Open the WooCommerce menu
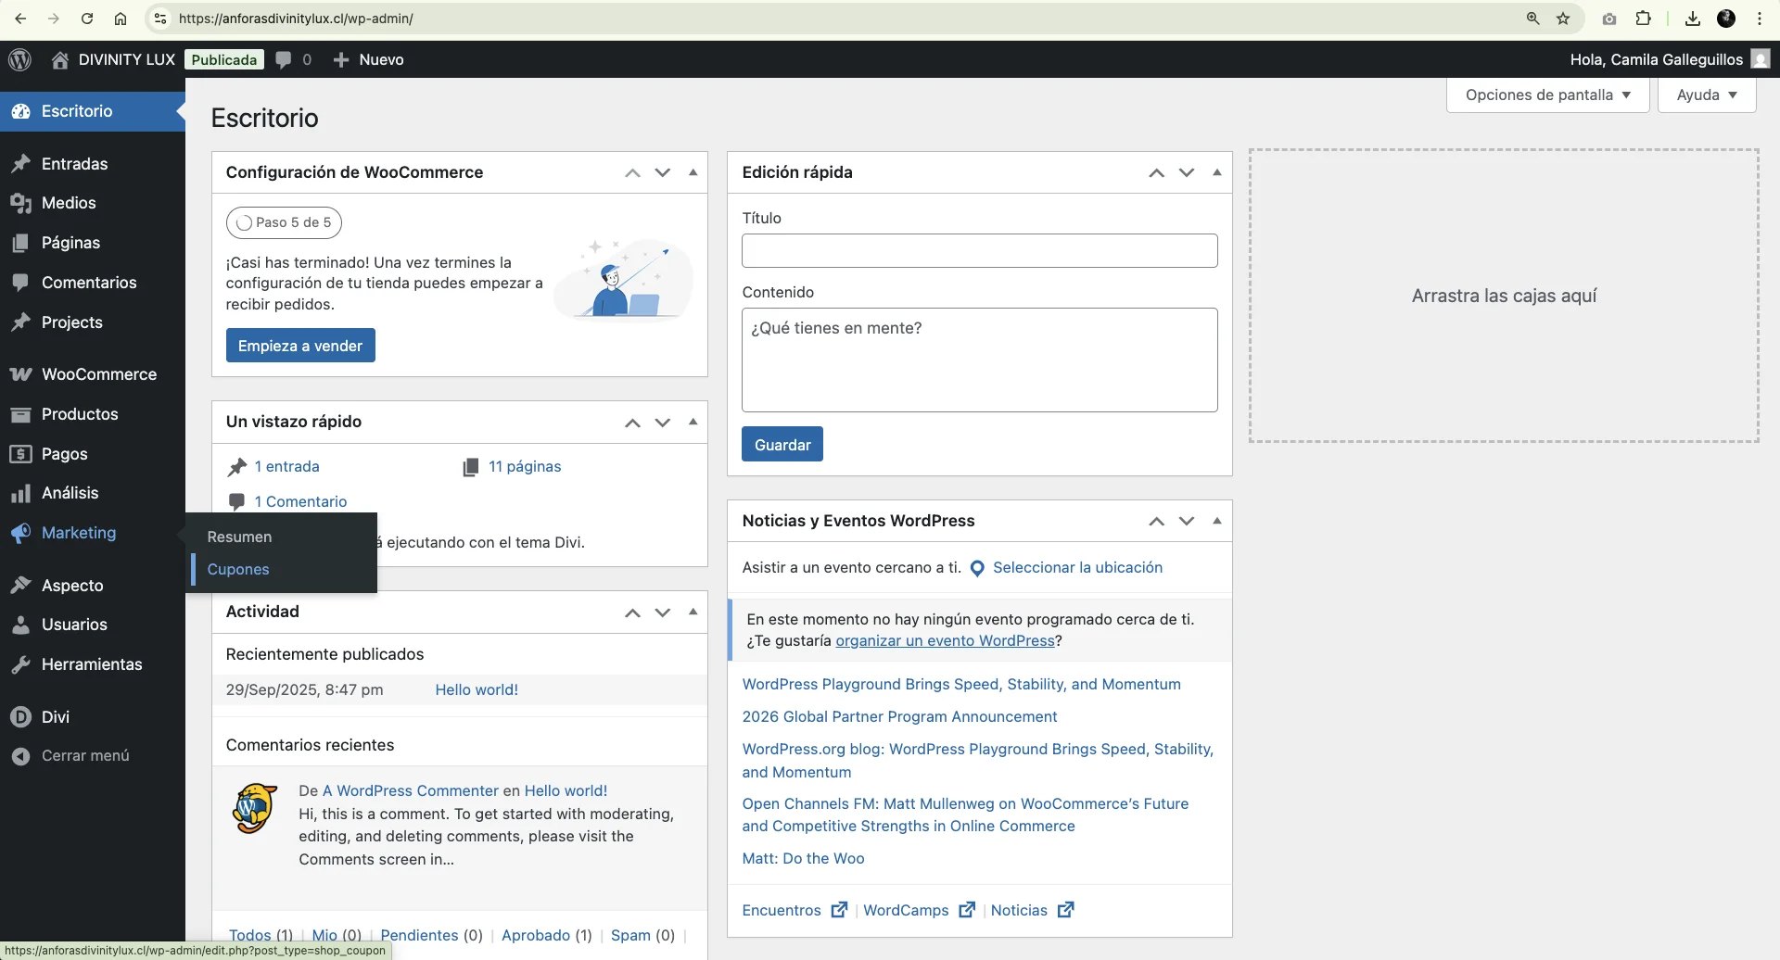Screen dimensions: 1780x960 [x=93, y=374]
